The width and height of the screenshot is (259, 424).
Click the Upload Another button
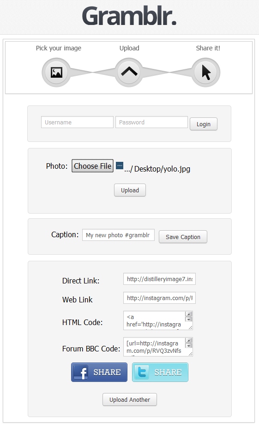tap(130, 399)
